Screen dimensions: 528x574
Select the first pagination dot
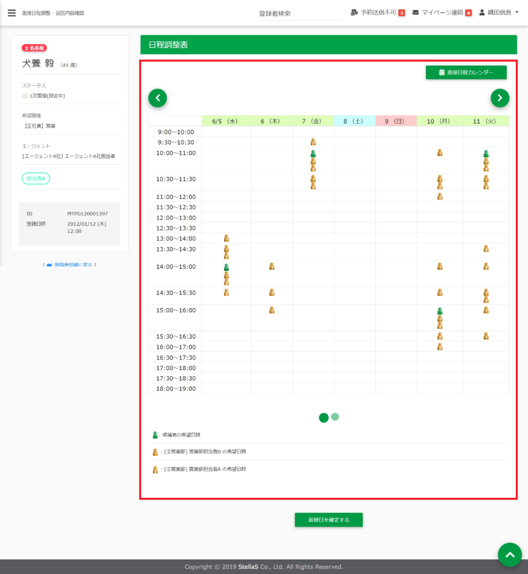(x=324, y=418)
